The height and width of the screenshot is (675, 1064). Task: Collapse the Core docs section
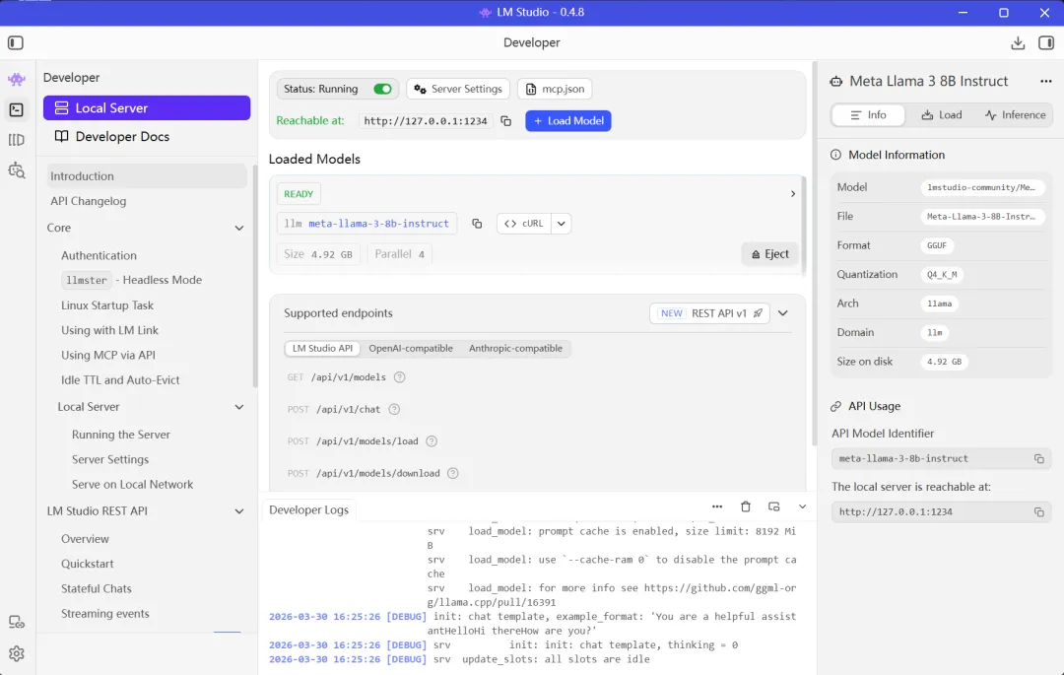click(238, 228)
